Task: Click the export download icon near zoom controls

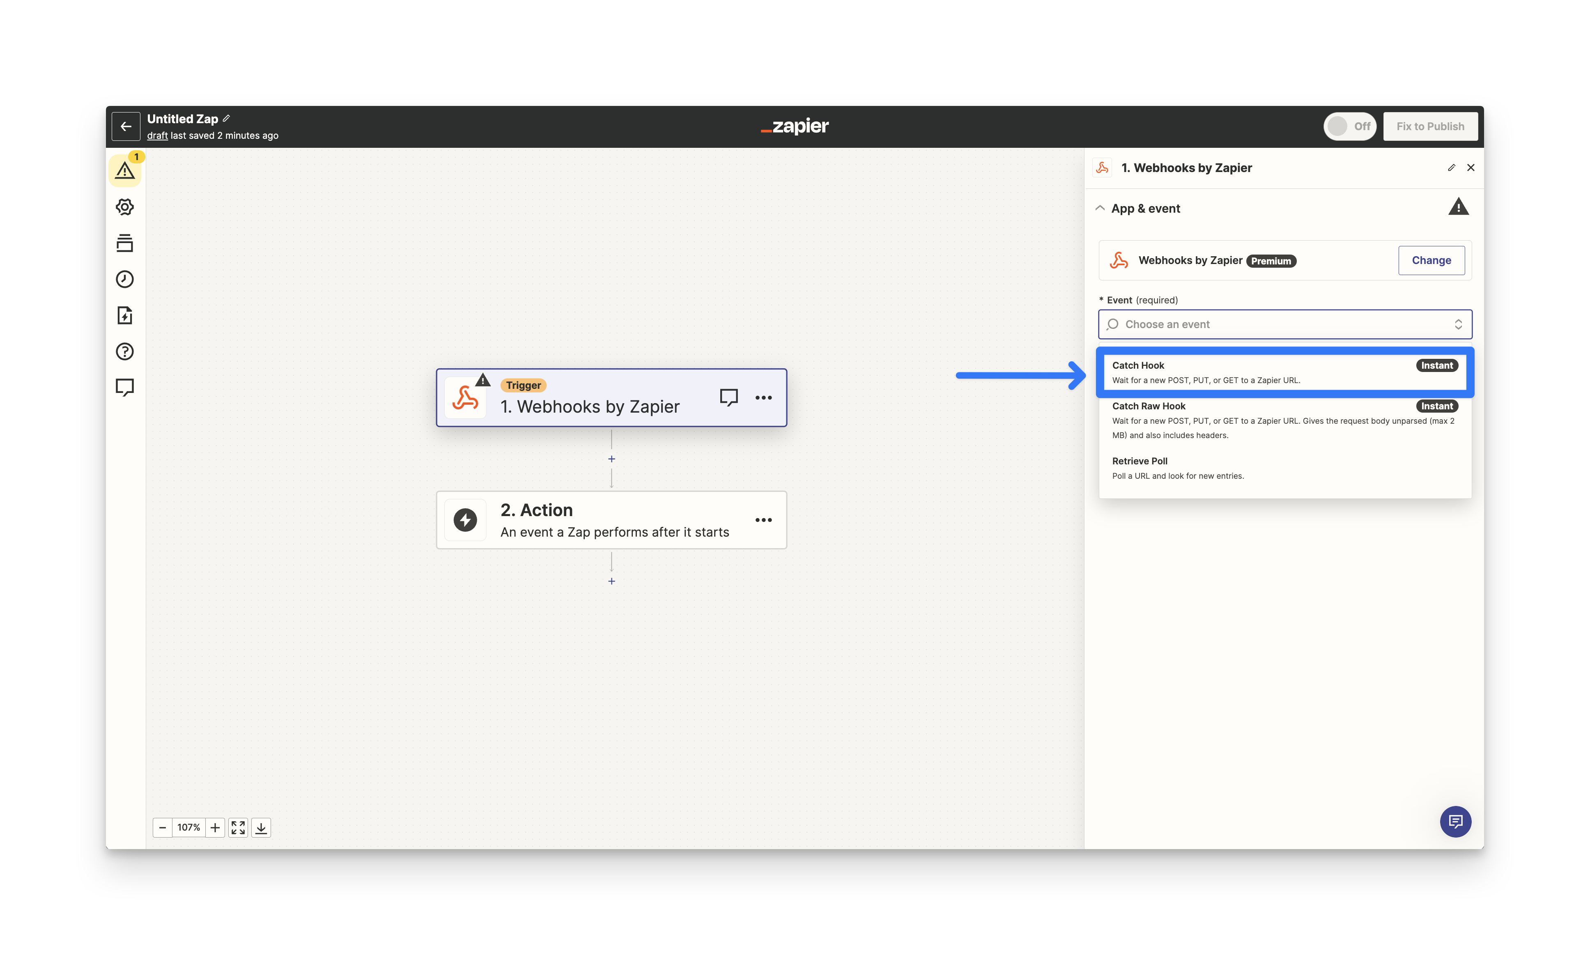Action: (261, 828)
